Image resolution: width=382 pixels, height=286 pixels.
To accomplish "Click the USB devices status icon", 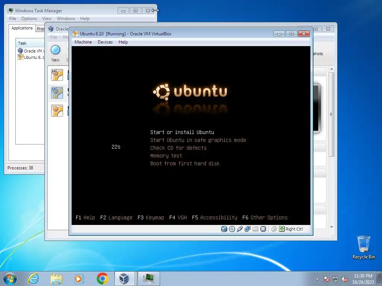I will click(x=240, y=229).
